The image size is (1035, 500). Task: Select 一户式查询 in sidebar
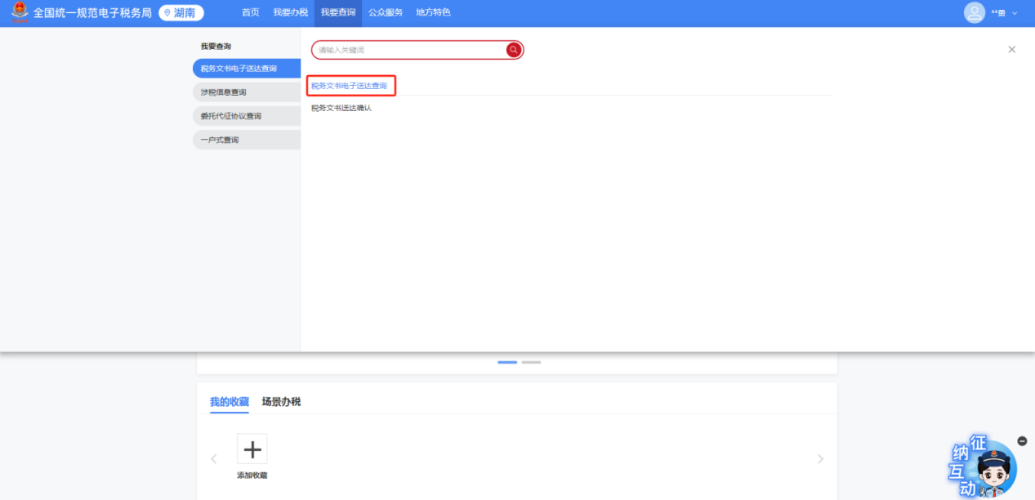coord(245,140)
